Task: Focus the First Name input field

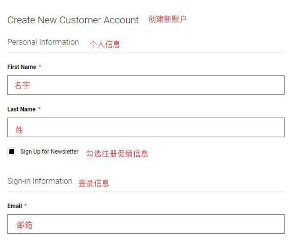Action: pos(146,85)
